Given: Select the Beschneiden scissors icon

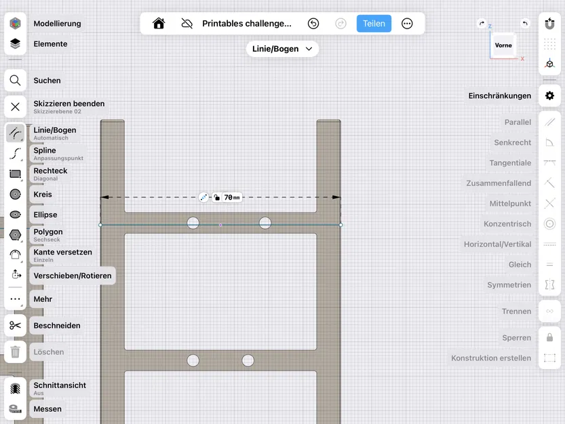Looking at the screenshot, I should tap(15, 326).
